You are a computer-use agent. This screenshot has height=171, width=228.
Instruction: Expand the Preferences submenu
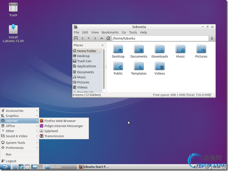pos(20,148)
